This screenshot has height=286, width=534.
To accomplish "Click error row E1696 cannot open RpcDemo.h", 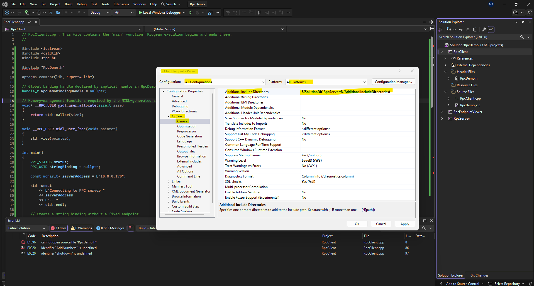I will coord(220,242).
